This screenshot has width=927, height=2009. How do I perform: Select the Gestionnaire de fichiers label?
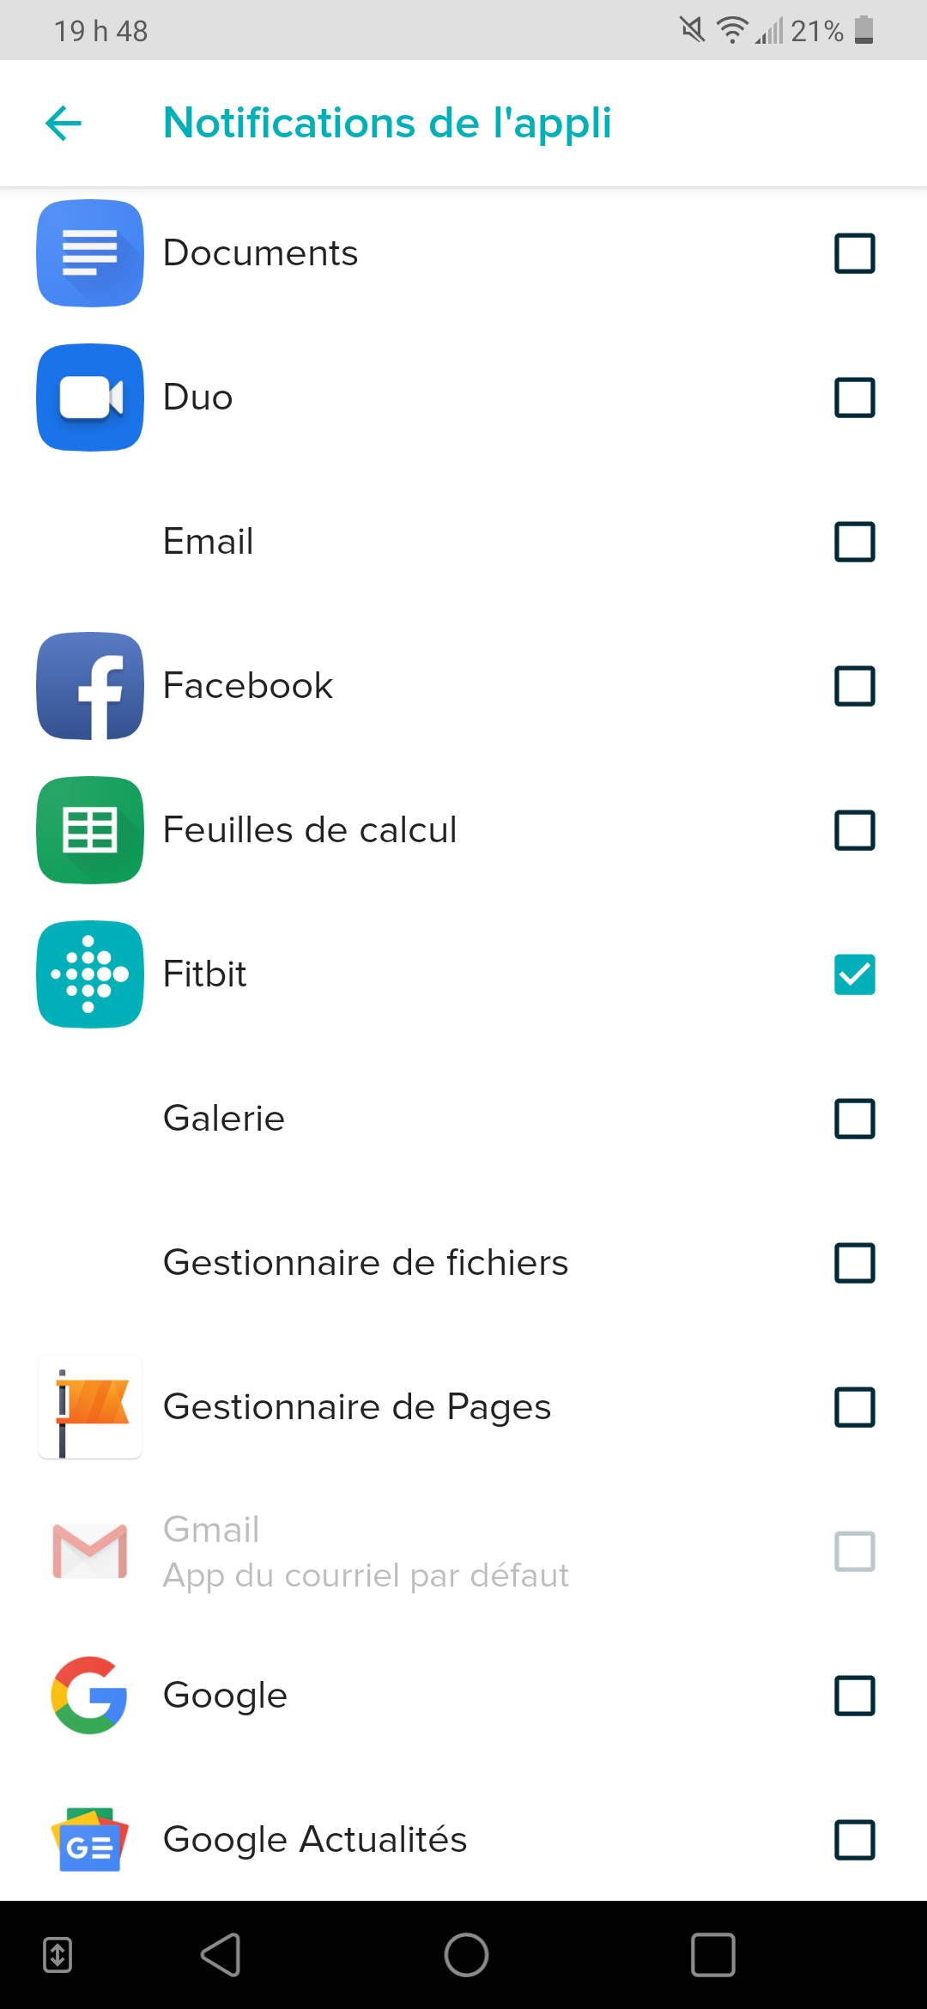click(366, 1263)
